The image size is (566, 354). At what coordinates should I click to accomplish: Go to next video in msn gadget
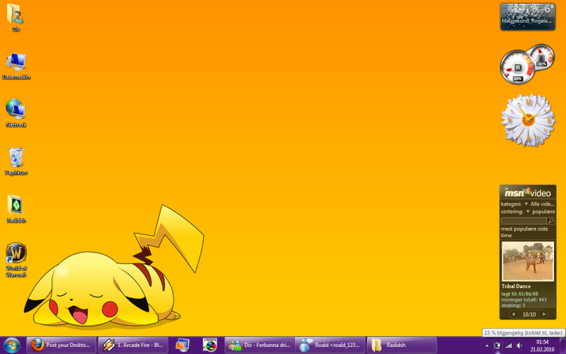[x=544, y=314]
